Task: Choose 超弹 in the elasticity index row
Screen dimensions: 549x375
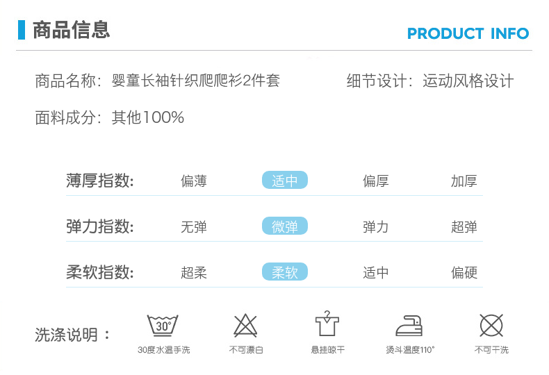Action: point(464,227)
